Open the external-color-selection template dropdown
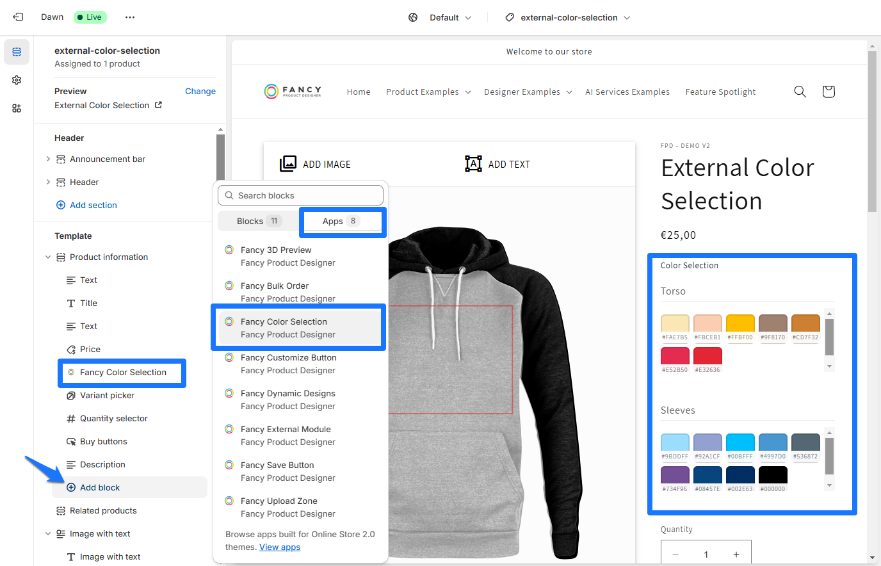 [568, 17]
